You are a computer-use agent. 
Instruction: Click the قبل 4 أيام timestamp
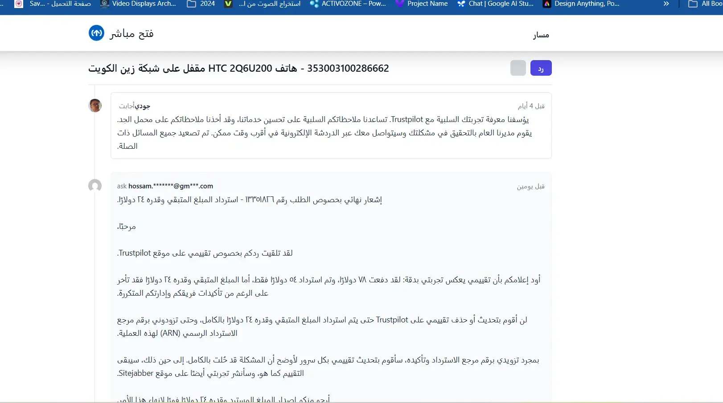531,106
